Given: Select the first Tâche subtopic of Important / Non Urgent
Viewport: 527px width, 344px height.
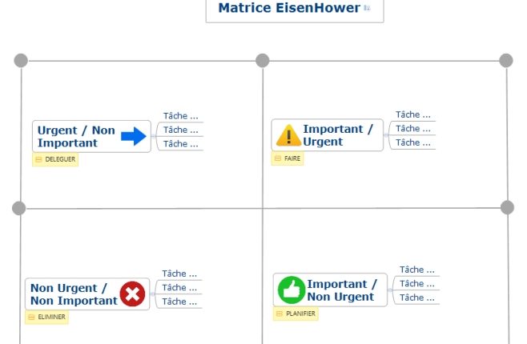Looking at the screenshot, I should pos(416,270).
